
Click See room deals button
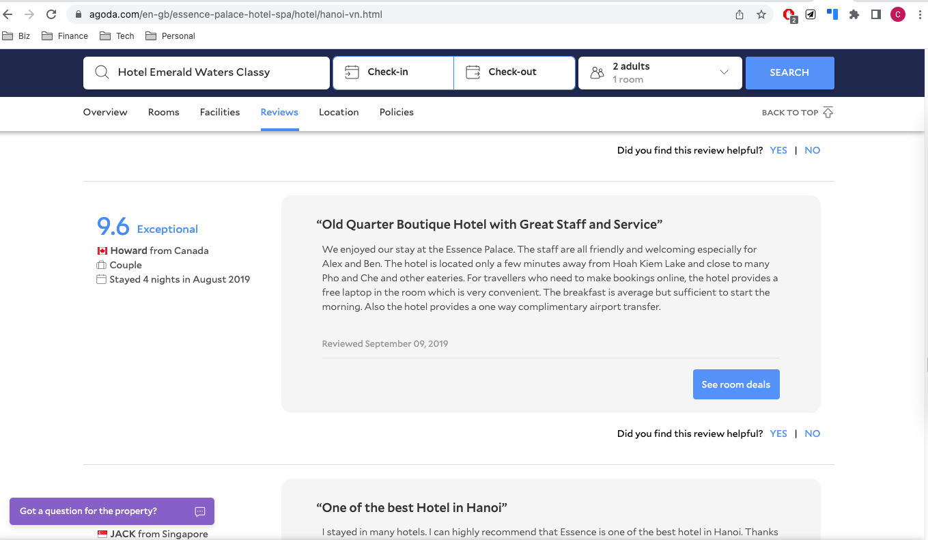coord(736,384)
